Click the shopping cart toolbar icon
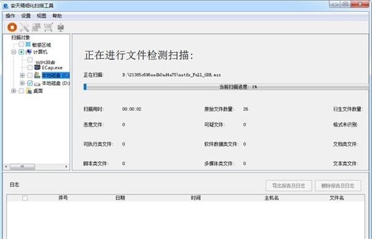This screenshot has height=239, width=372. pyautogui.click(x=48, y=27)
